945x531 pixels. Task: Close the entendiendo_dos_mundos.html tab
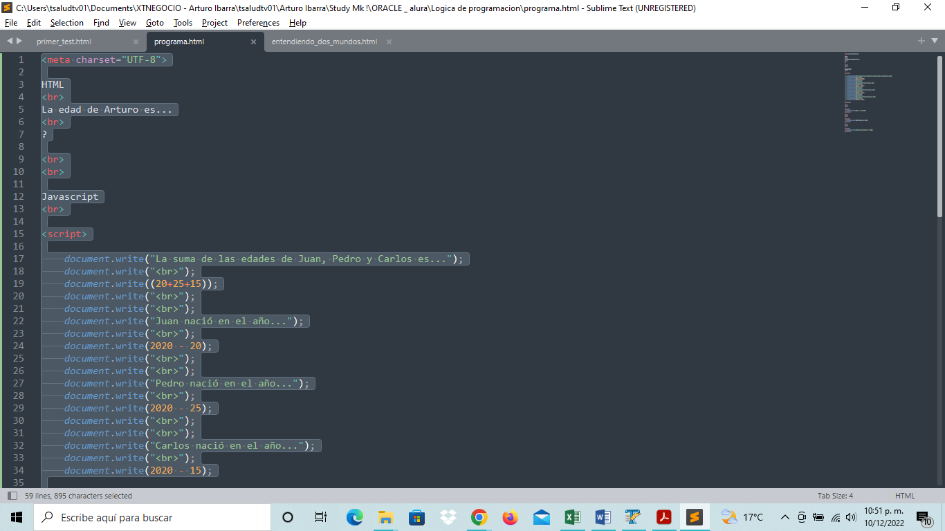click(x=389, y=41)
